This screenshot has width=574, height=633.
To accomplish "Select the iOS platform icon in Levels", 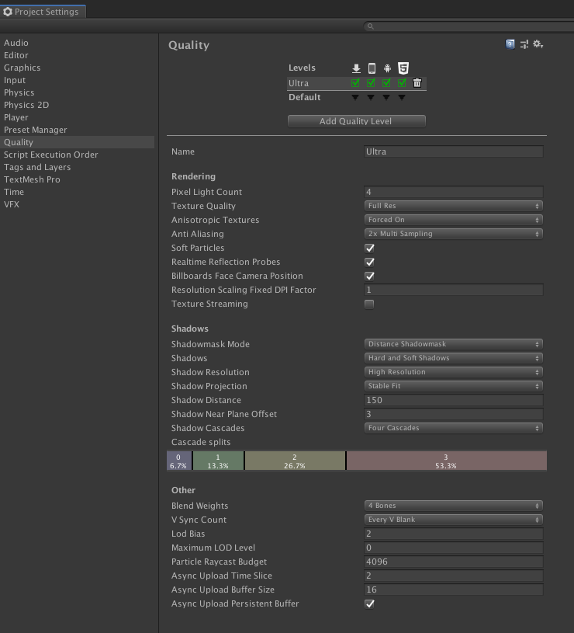I will point(372,68).
